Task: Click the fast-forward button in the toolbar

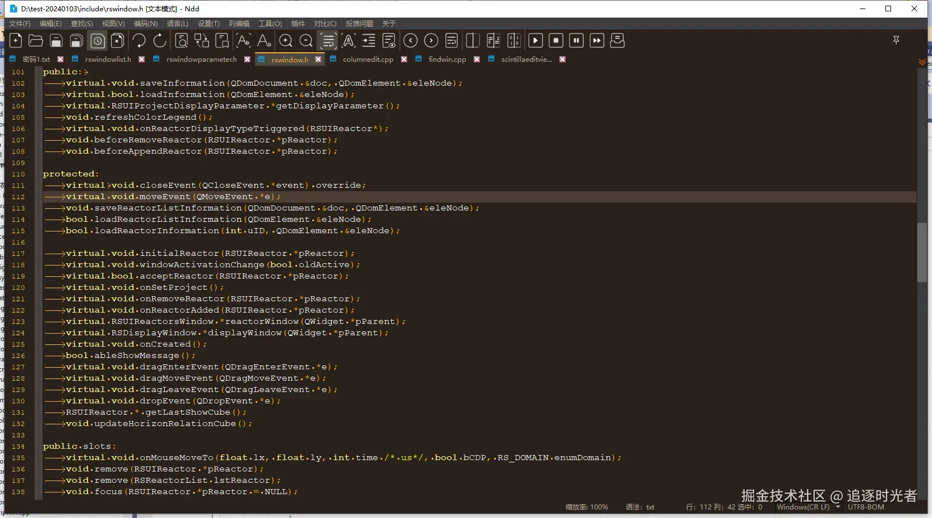Action: coord(597,41)
